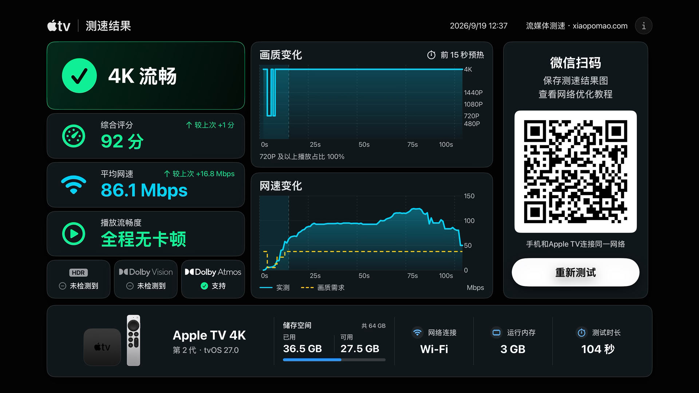Click the 4K quality line in 画质变化 chart
Image resolution: width=699 pixels, height=393 pixels.
click(x=368, y=69)
